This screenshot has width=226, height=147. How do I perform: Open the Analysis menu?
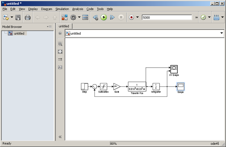(78, 9)
